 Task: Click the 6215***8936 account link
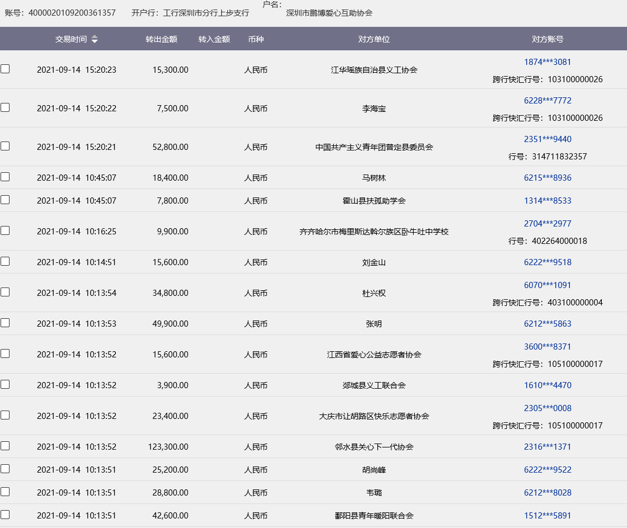pos(548,178)
